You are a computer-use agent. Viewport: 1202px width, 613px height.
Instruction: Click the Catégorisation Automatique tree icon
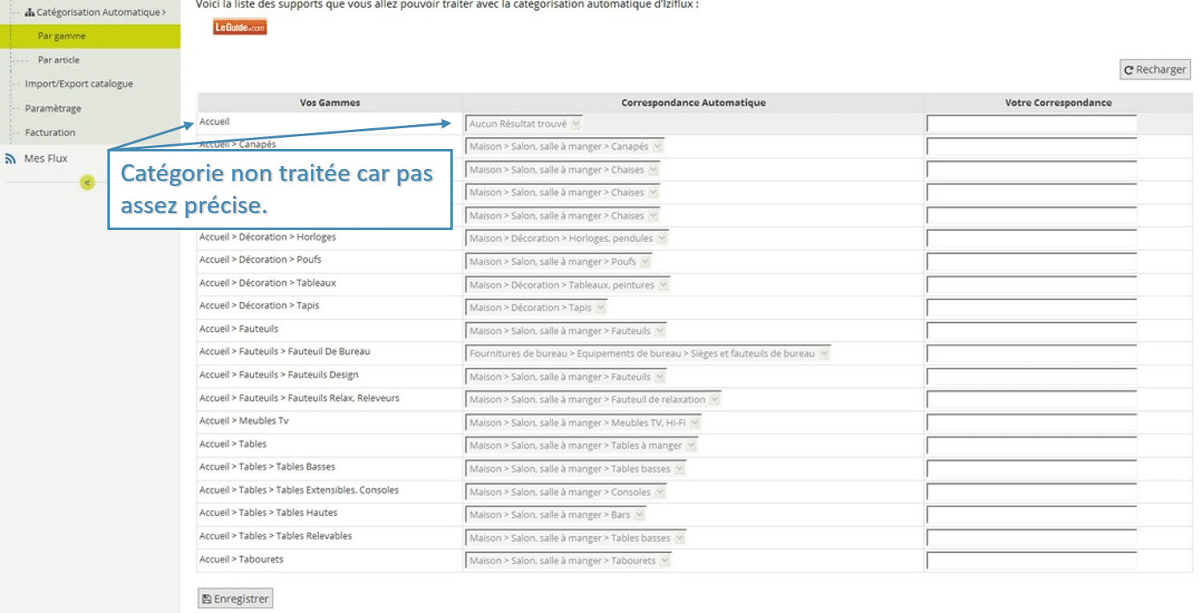[30, 13]
